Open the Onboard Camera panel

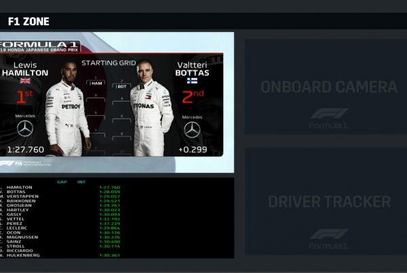click(326, 86)
